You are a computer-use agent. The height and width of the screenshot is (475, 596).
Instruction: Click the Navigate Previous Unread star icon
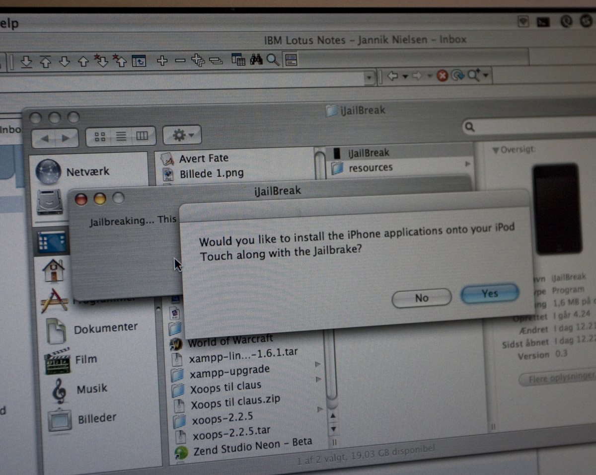[x=120, y=61]
